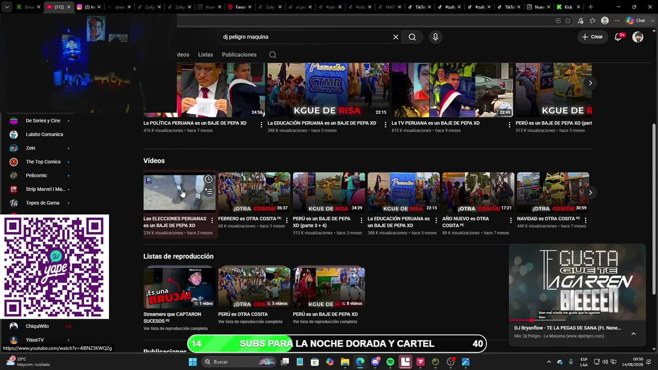Show next videos in the top carousel
This screenshot has height=370, width=658.
[590, 83]
